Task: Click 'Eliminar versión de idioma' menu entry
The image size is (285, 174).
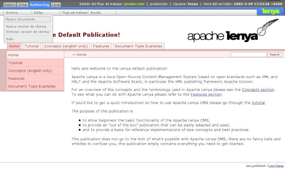Action: click(x=28, y=32)
